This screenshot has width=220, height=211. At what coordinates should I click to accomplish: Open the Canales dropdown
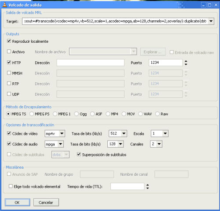159,144
